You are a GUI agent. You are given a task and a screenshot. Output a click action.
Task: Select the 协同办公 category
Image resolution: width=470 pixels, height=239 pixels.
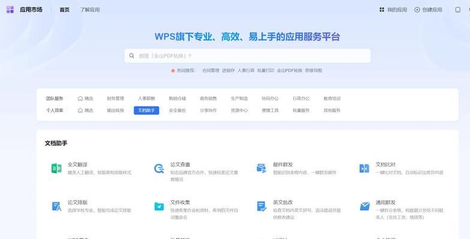(x=270, y=99)
